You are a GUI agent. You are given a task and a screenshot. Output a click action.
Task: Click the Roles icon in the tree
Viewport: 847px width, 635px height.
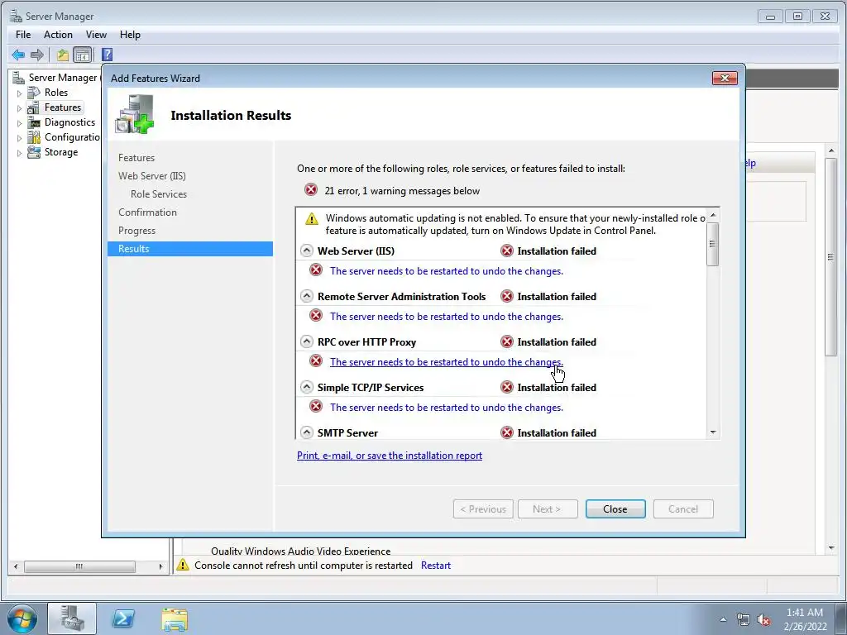tap(33, 93)
